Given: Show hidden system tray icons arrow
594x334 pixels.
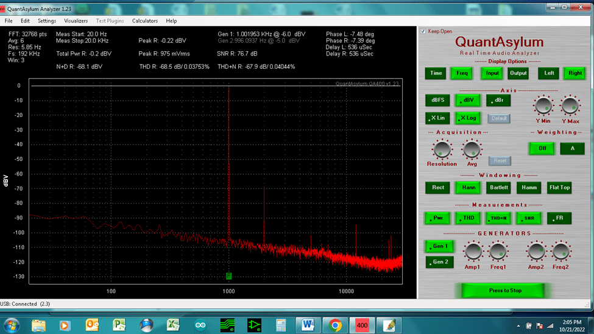Looking at the screenshot, I should [x=518, y=325].
